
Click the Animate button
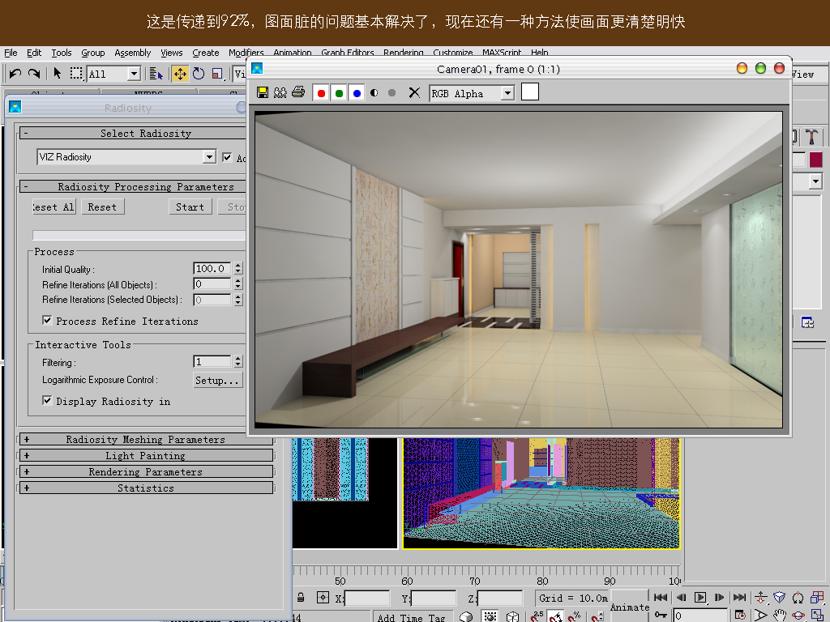point(629,606)
